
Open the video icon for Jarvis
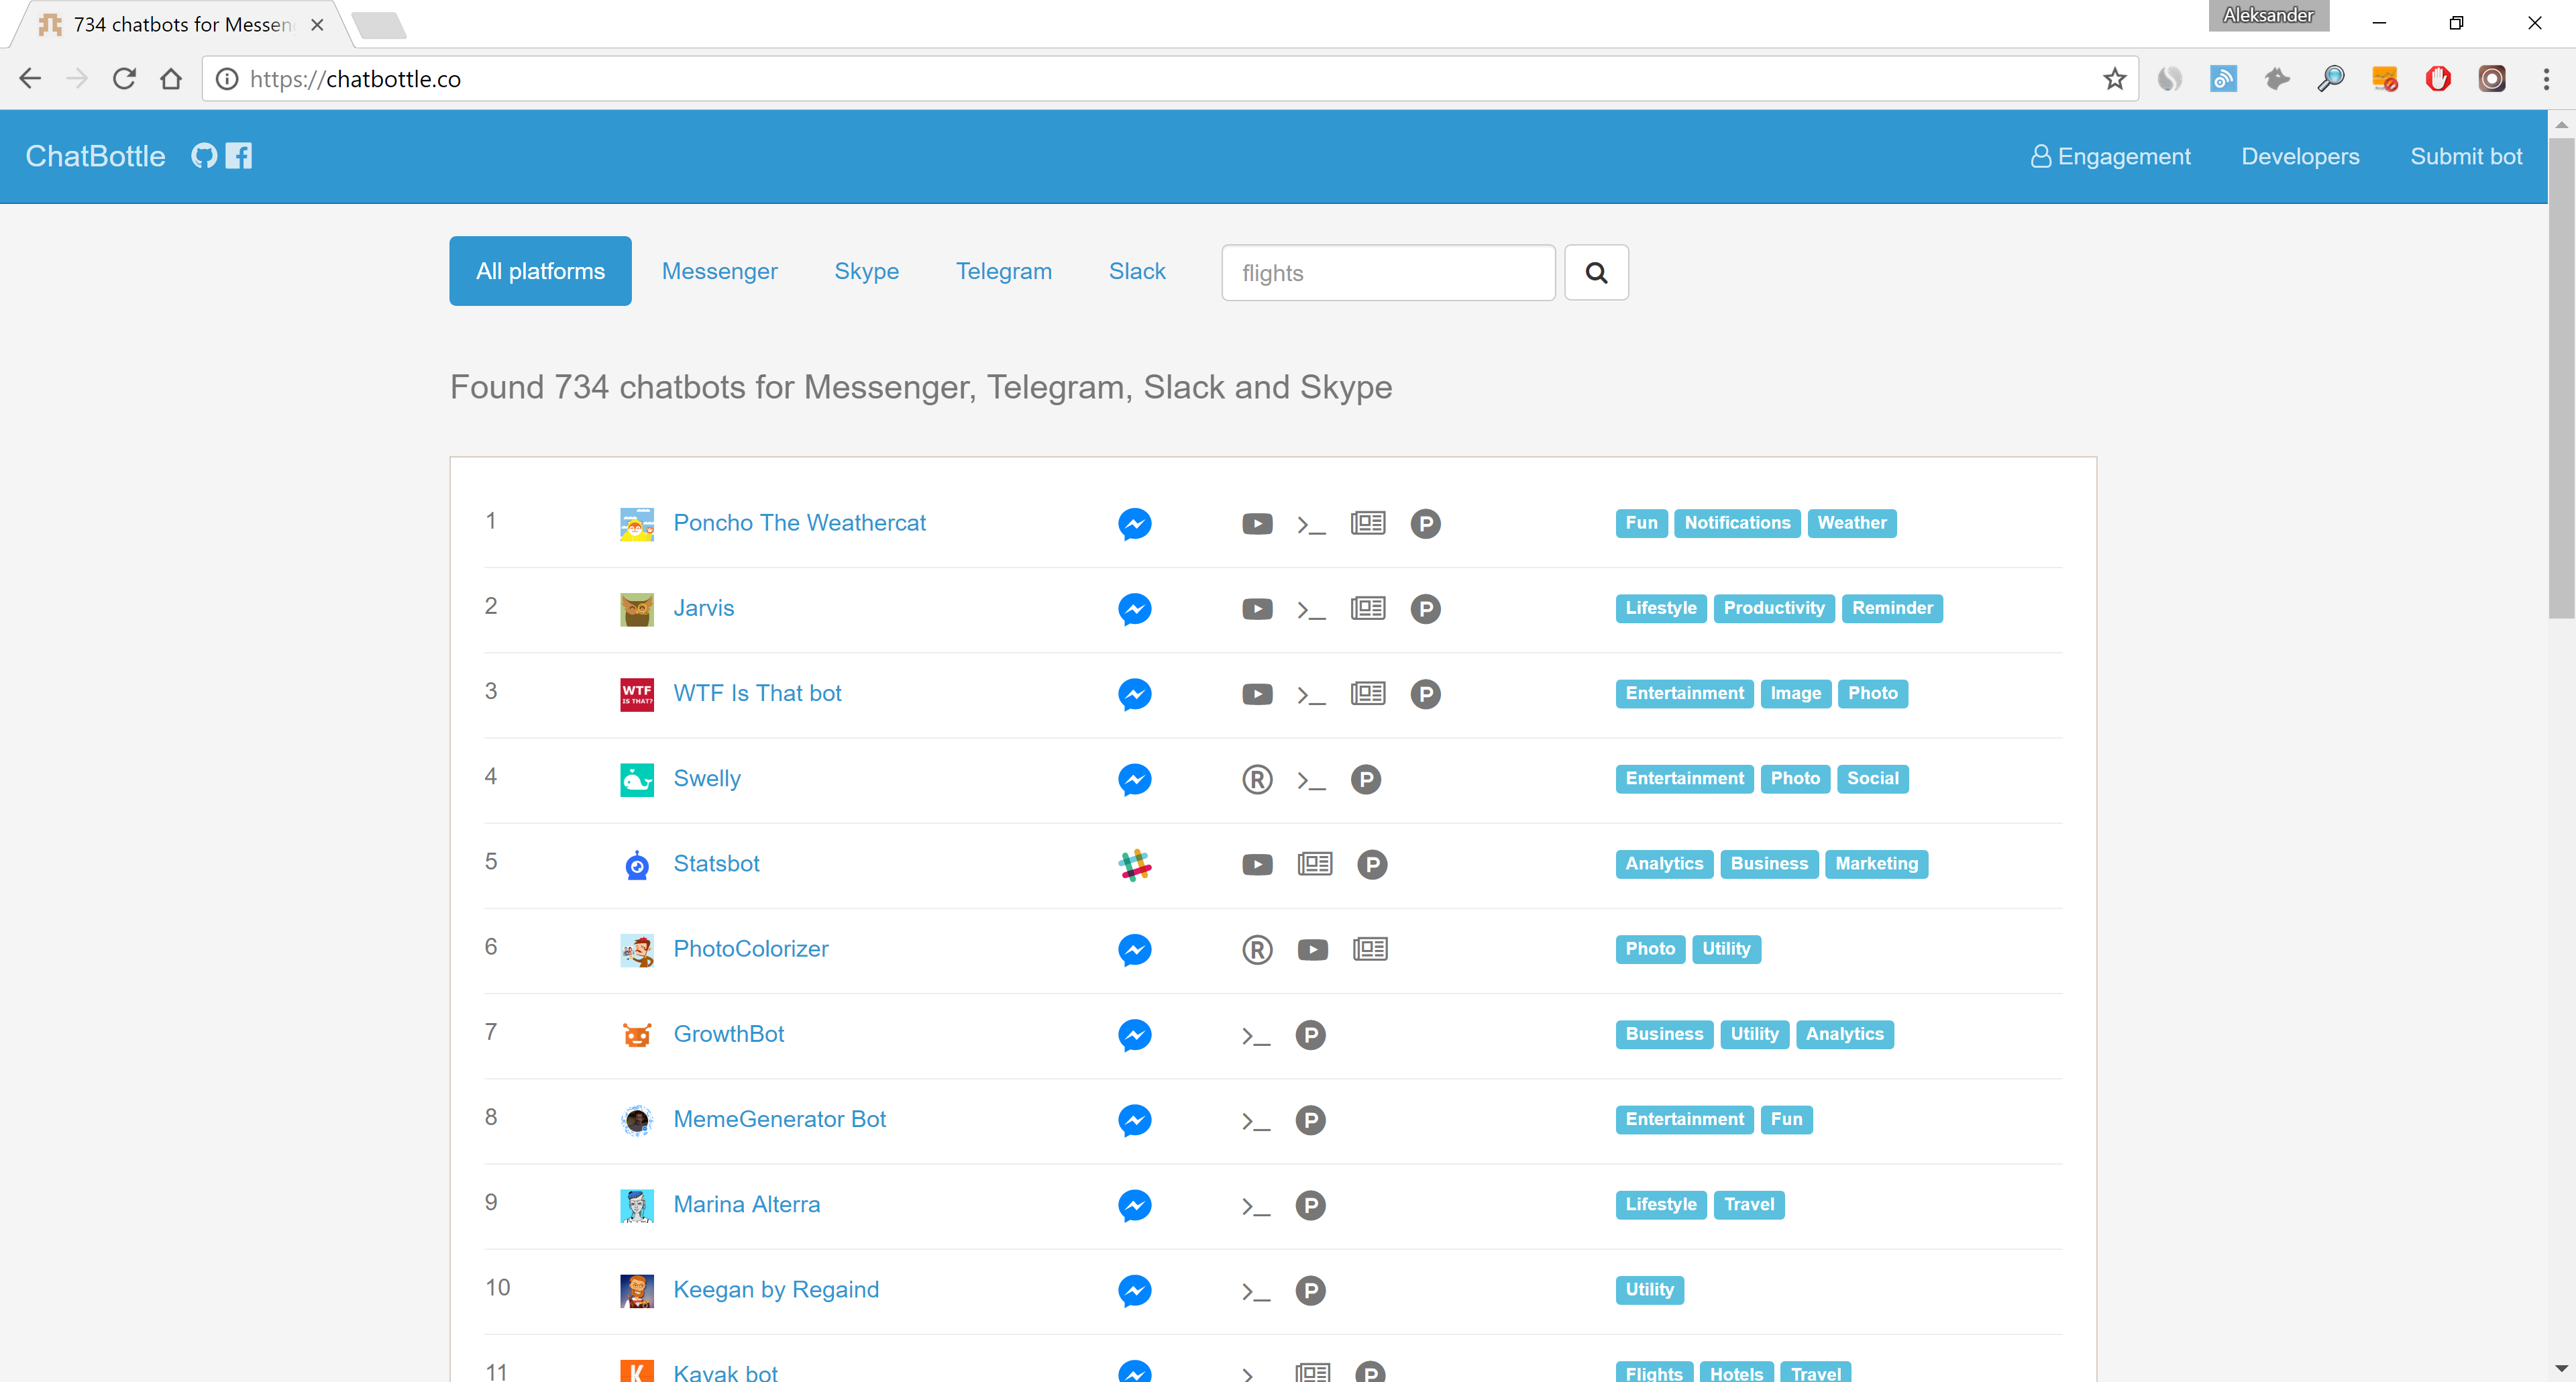[x=1257, y=609]
